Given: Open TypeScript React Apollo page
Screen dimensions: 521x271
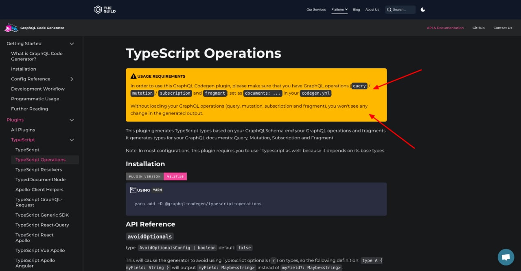Looking at the screenshot, I should (x=35, y=238).
